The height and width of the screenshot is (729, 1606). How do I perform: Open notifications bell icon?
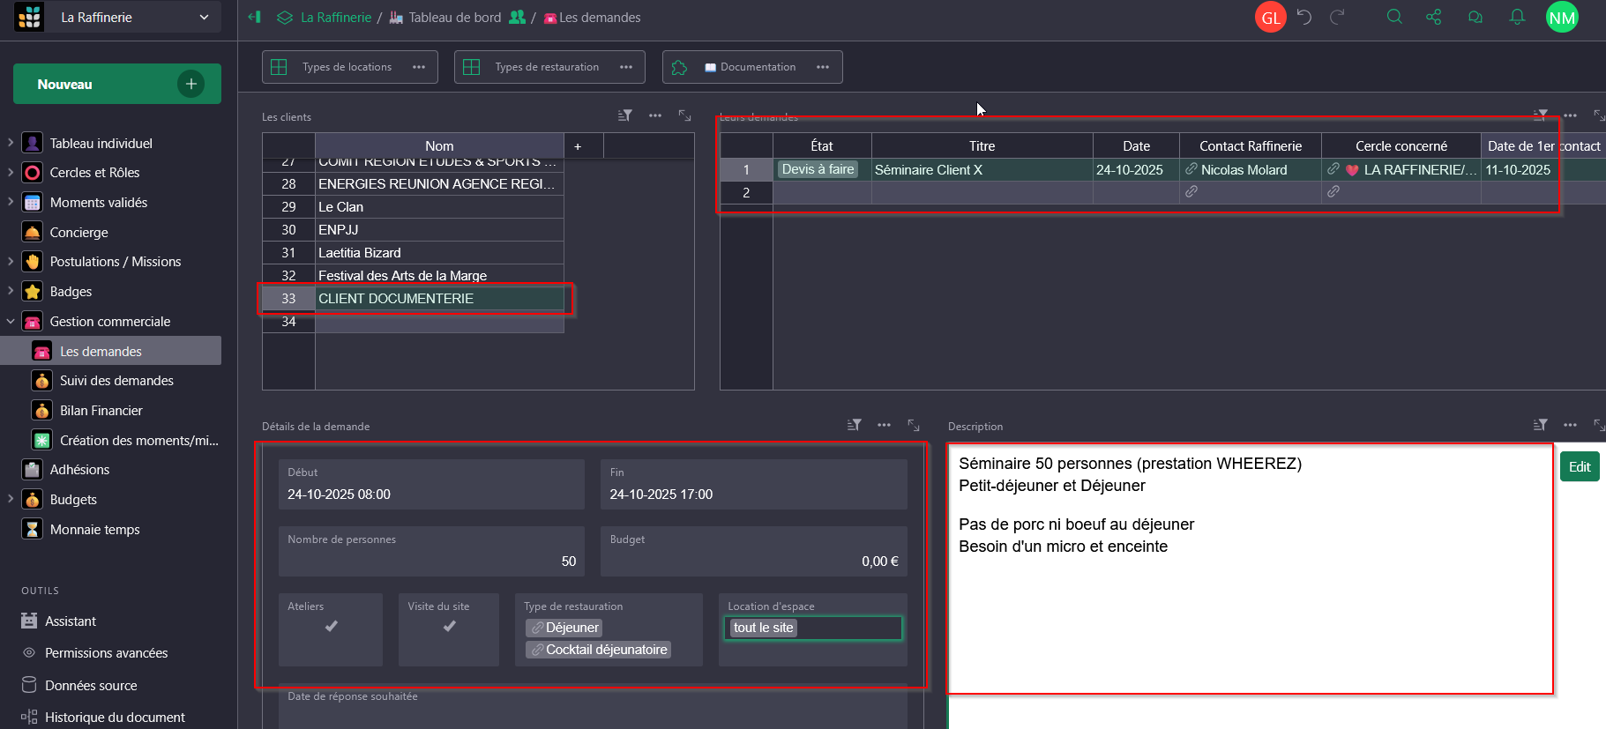tap(1516, 17)
